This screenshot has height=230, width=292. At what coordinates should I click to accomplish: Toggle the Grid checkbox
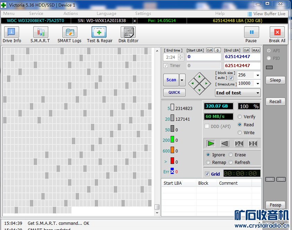[207, 174]
